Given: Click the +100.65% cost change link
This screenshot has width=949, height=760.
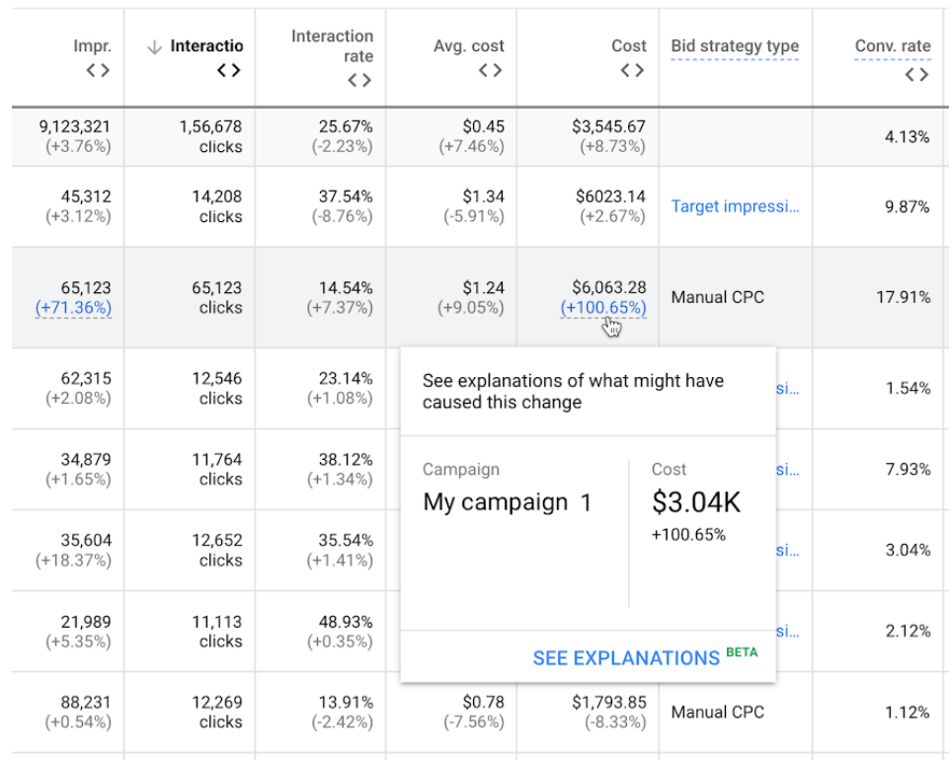Looking at the screenshot, I should [x=602, y=307].
